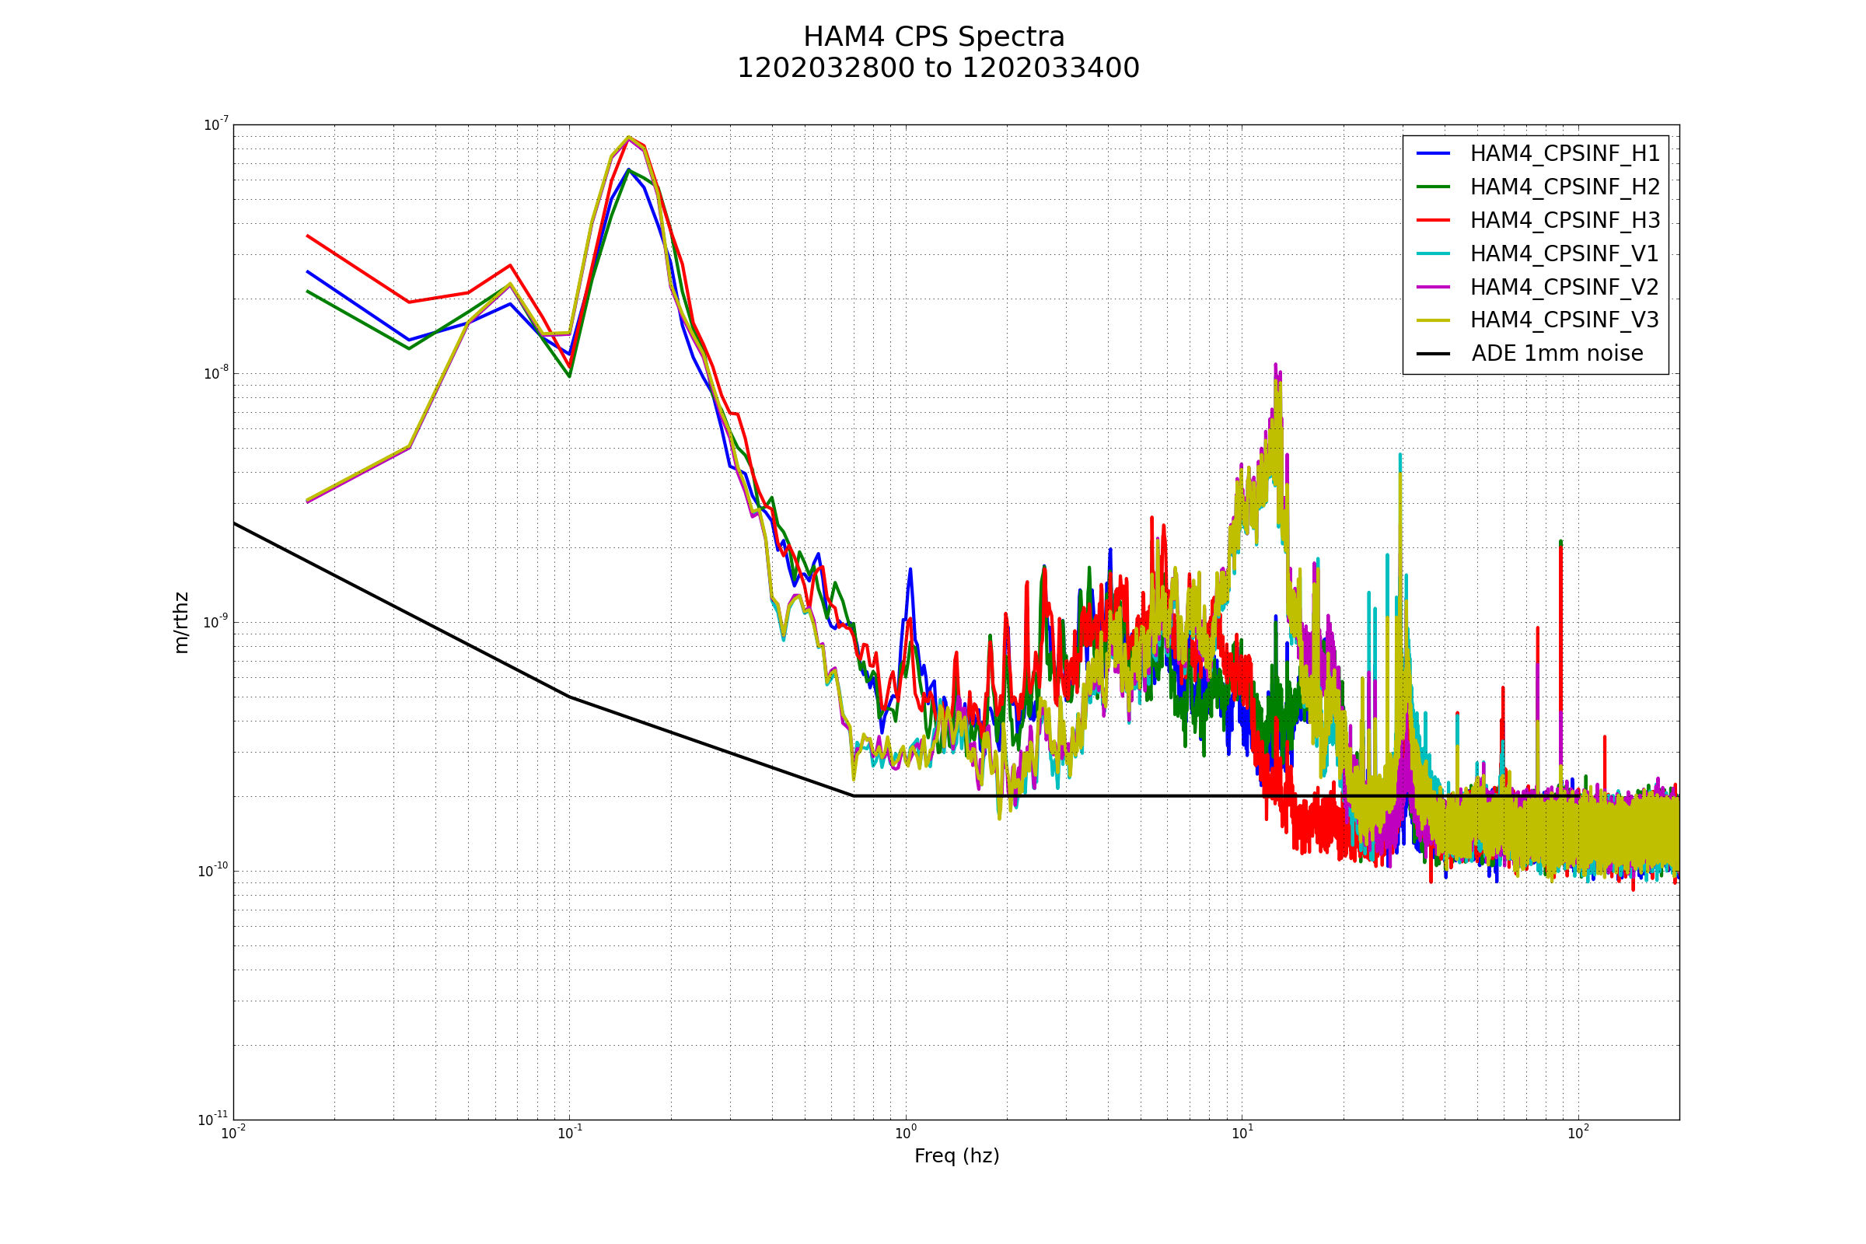The width and height of the screenshot is (1866, 1244).
Task: Click the 10^0 x-axis tick label
Action: (x=905, y=1133)
